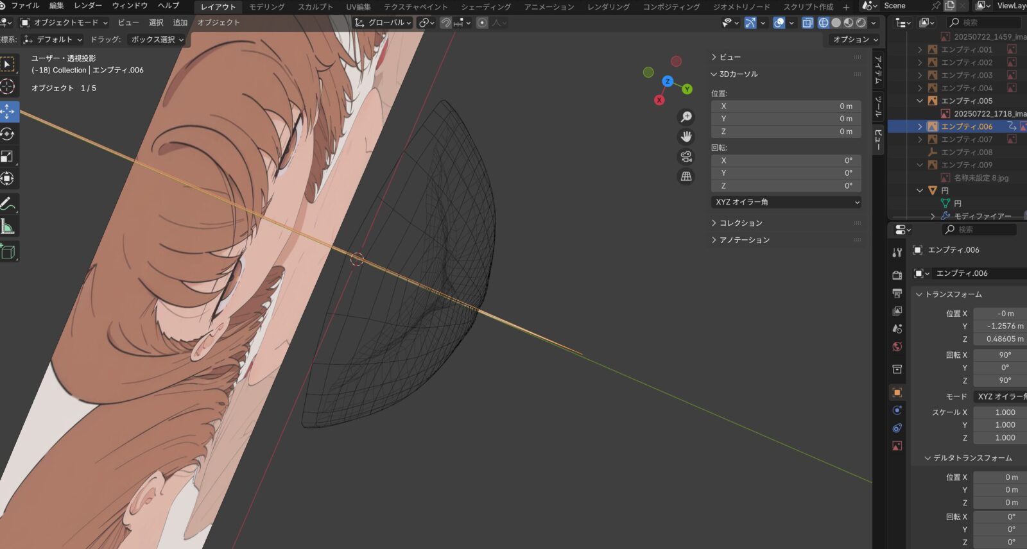Image resolution: width=1027 pixels, height=549 pixels.
Task: Select the Move tool
Action: pyautogui.click(x=8, y=112)
